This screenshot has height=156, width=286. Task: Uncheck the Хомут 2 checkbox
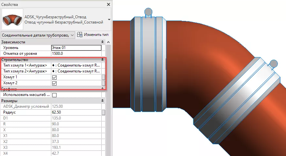(x=55, y=83)
